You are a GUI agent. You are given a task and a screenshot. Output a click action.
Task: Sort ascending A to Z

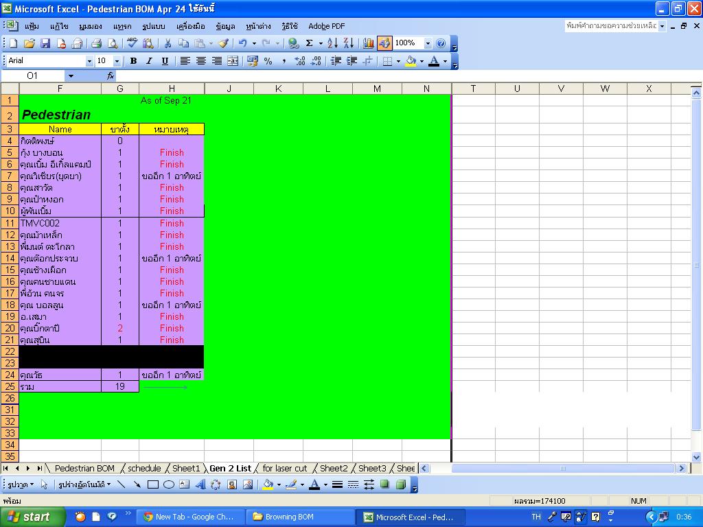(332, 43)
